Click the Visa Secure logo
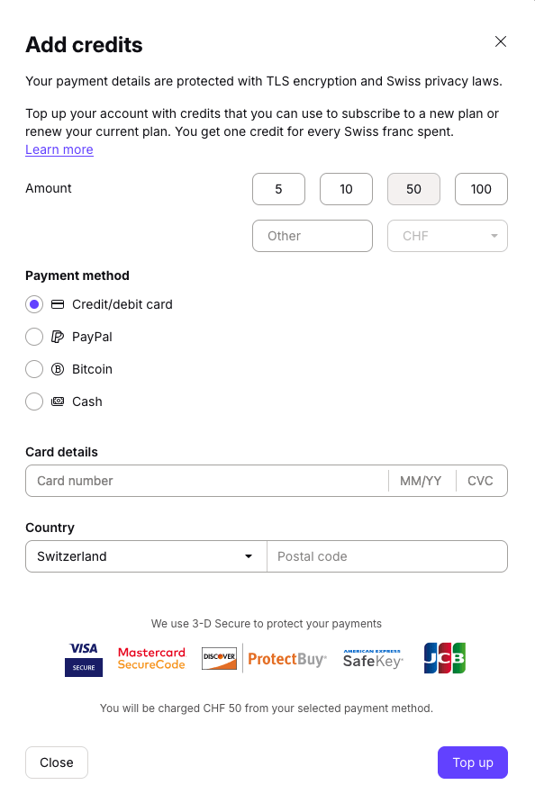535x803 pixels. coord(84,658)
